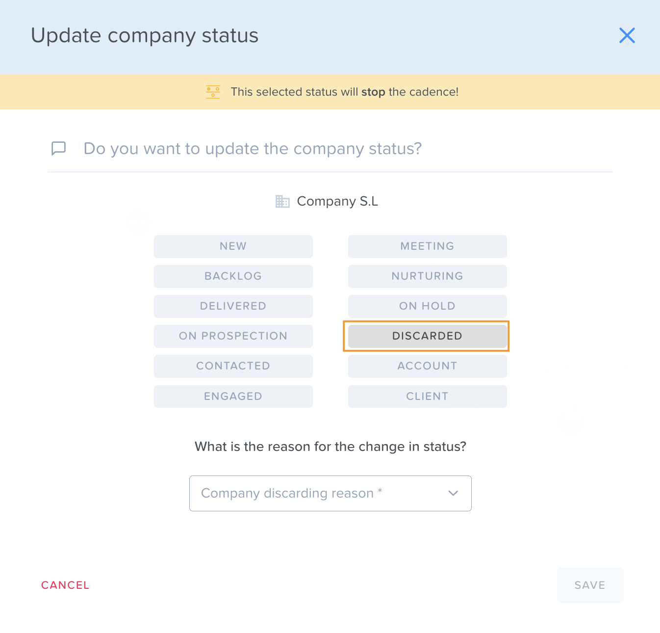
Task: Mark company as CONTACTED
Action: click(233, 366)
